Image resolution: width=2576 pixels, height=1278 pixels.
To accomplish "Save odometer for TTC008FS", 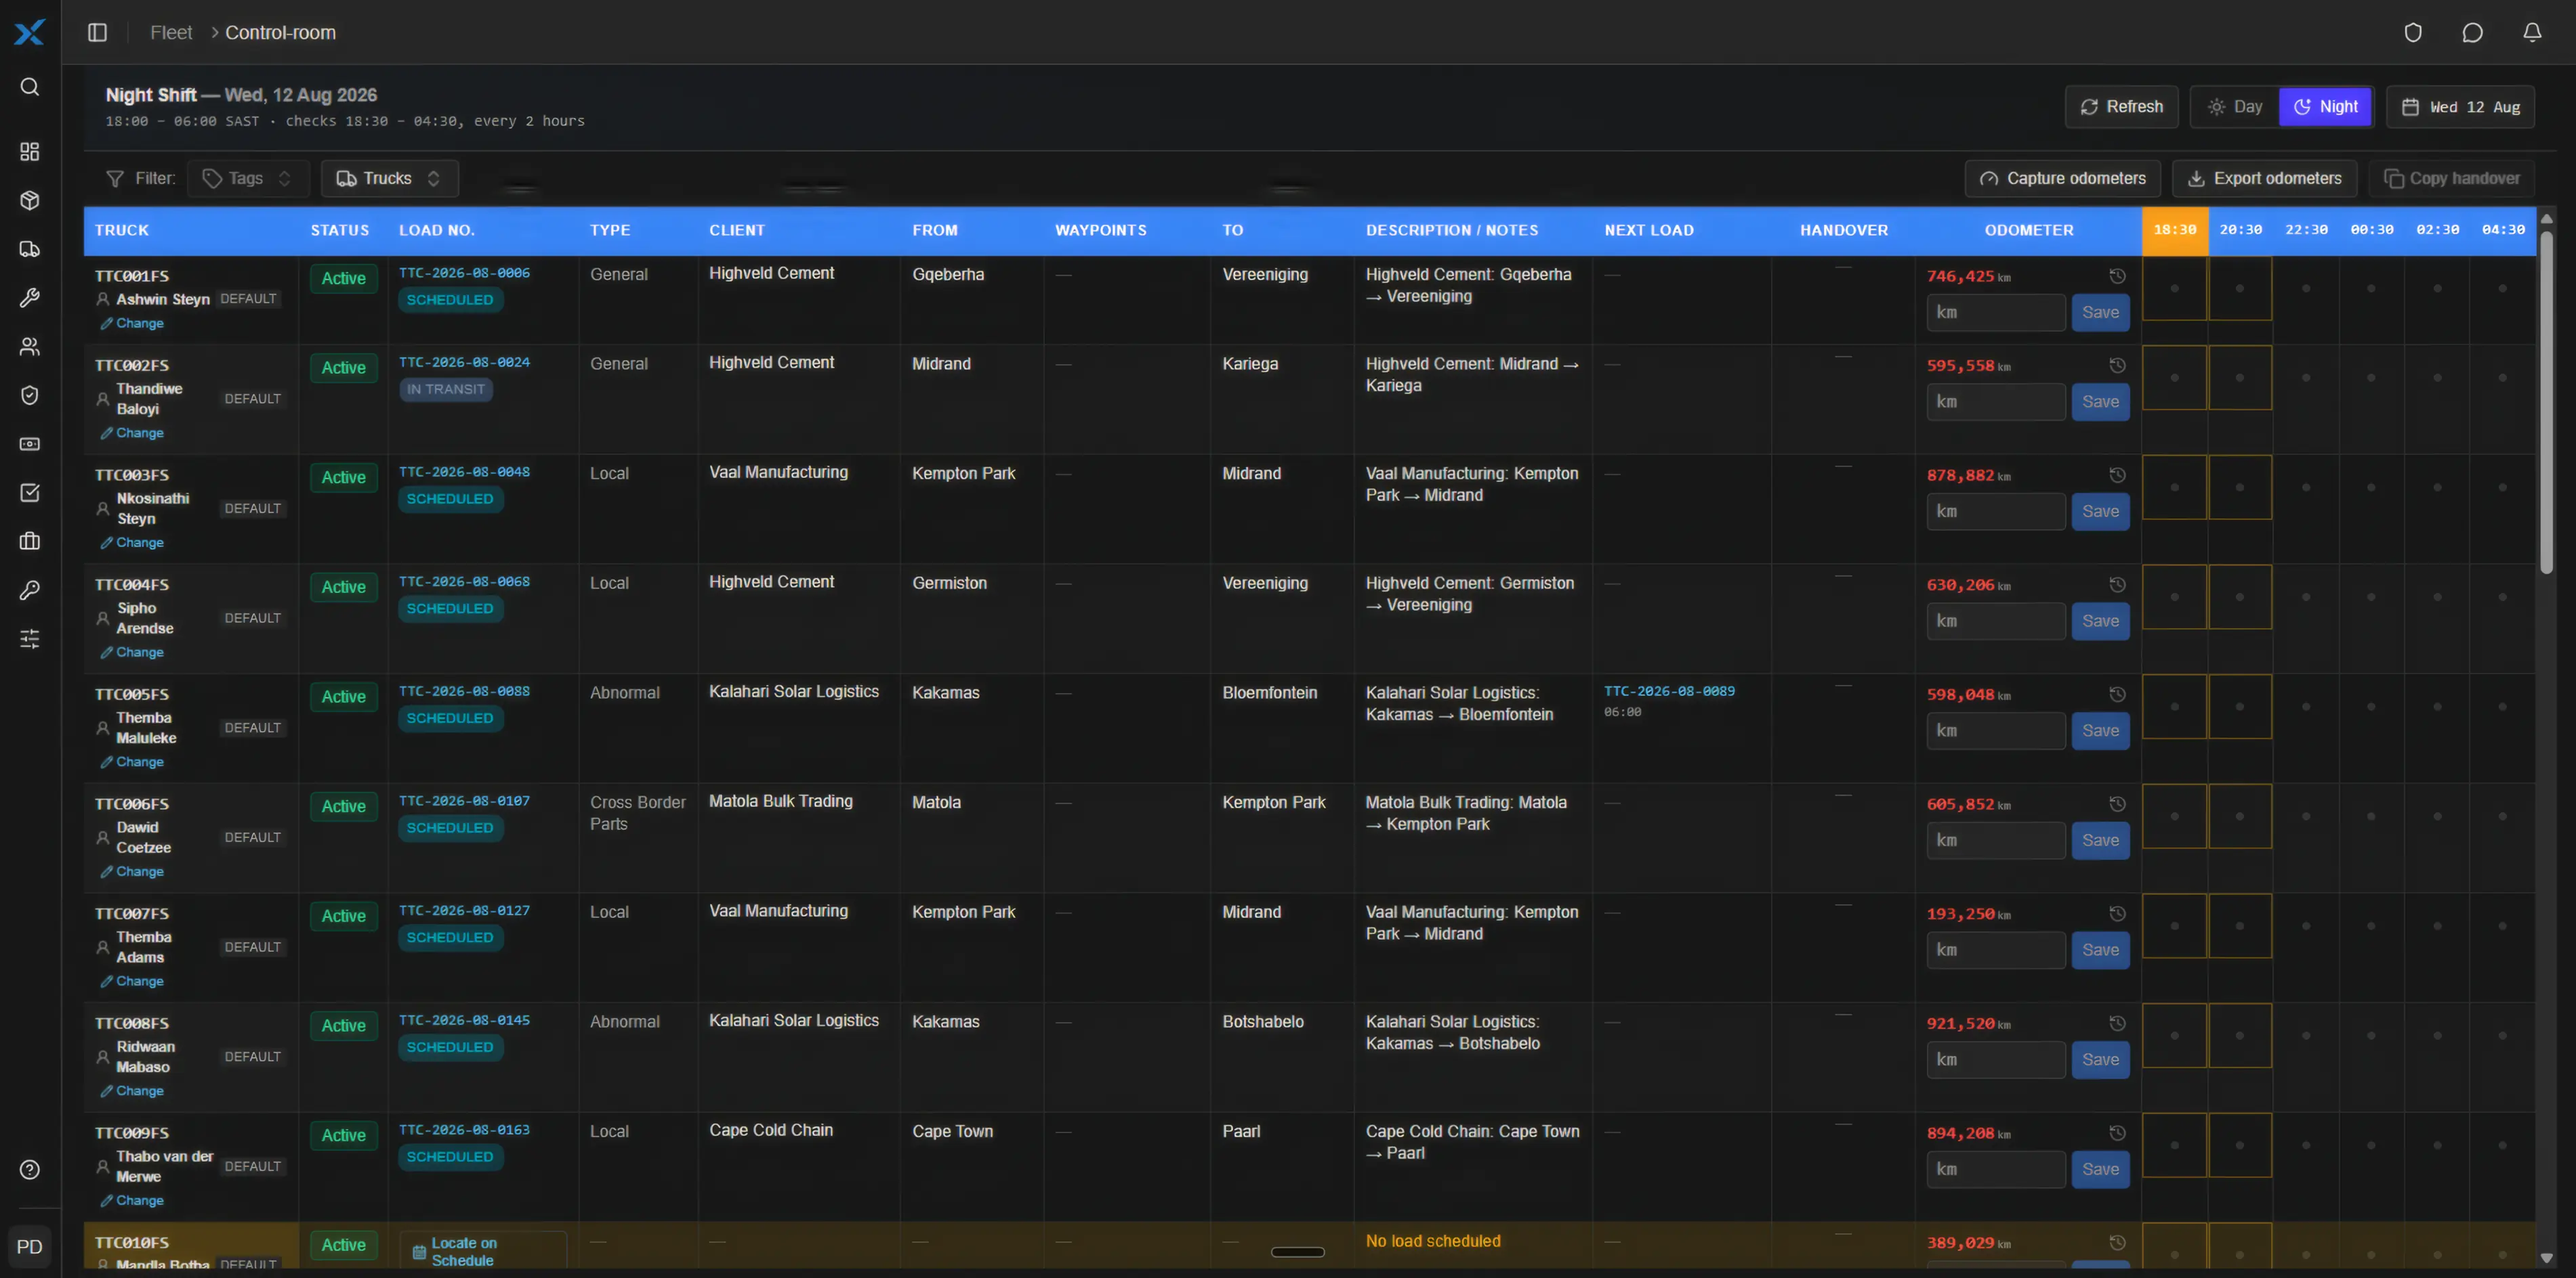I will click(x=2100, y=1059).
